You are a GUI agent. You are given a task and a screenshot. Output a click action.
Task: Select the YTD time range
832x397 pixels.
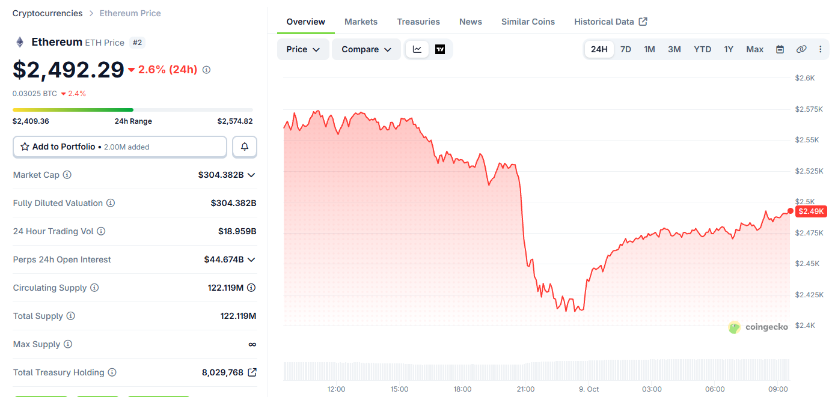702,49
